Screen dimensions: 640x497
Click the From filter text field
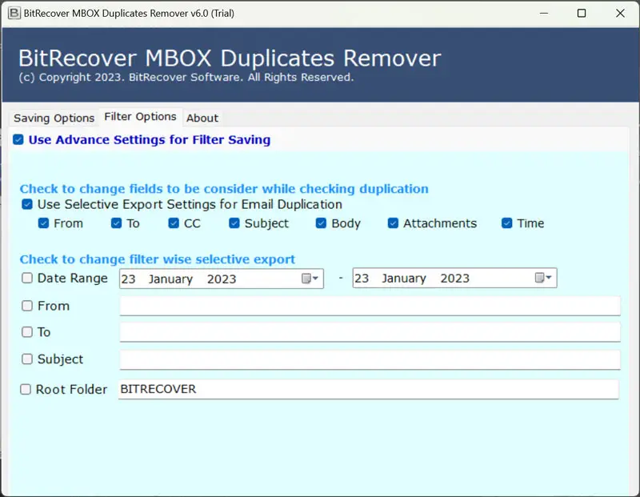point(370,306)
